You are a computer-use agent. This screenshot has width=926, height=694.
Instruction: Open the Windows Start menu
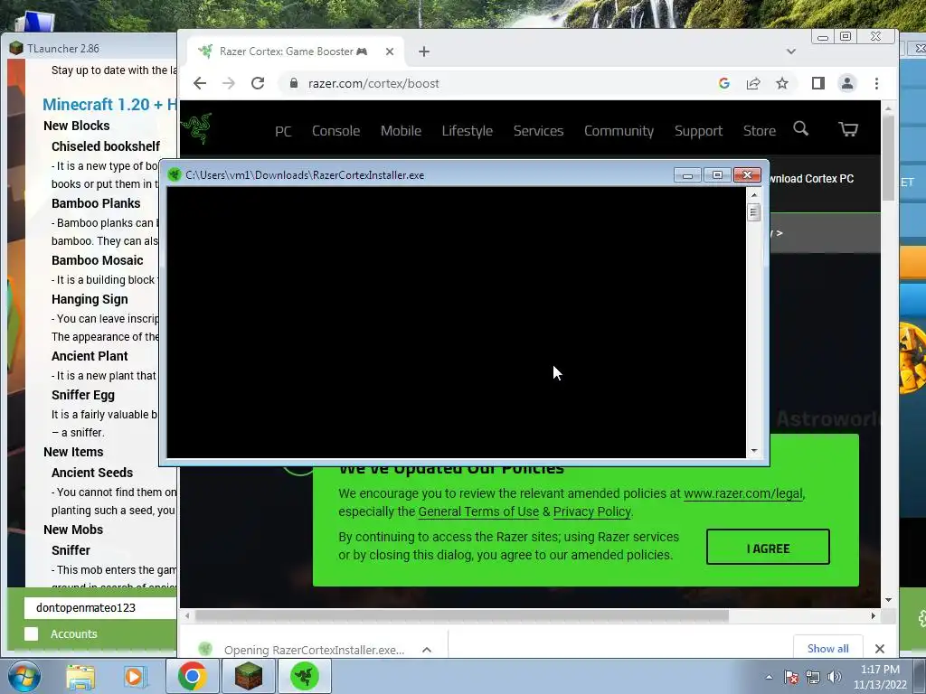coord(24,676)
